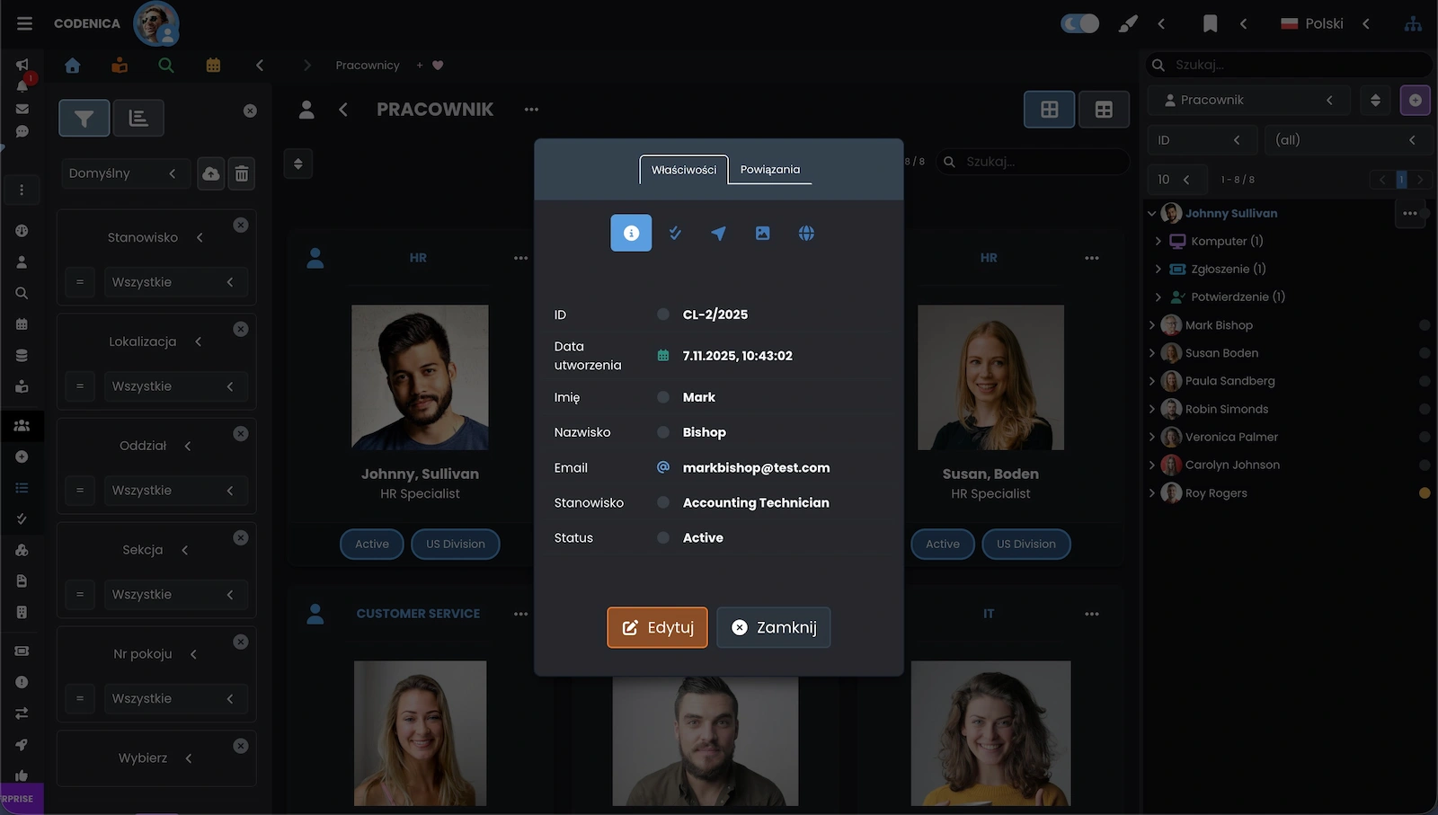Open the Polski language dropdown

click(1324, 23)
